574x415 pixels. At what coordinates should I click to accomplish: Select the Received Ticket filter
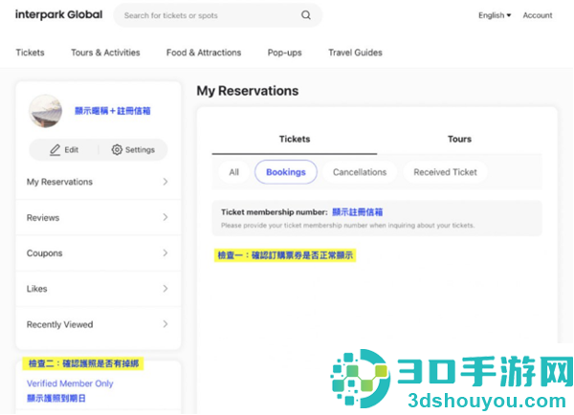[x=445, y=172]
